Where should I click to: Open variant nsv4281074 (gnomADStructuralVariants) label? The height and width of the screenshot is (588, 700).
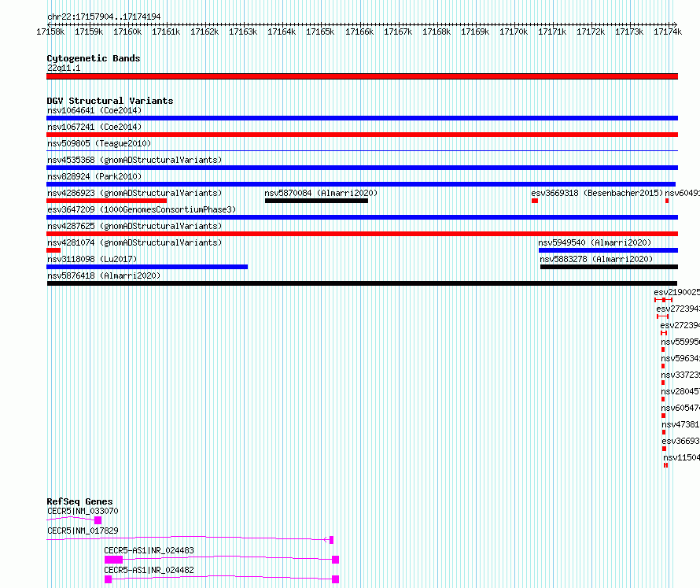point(134,242)
